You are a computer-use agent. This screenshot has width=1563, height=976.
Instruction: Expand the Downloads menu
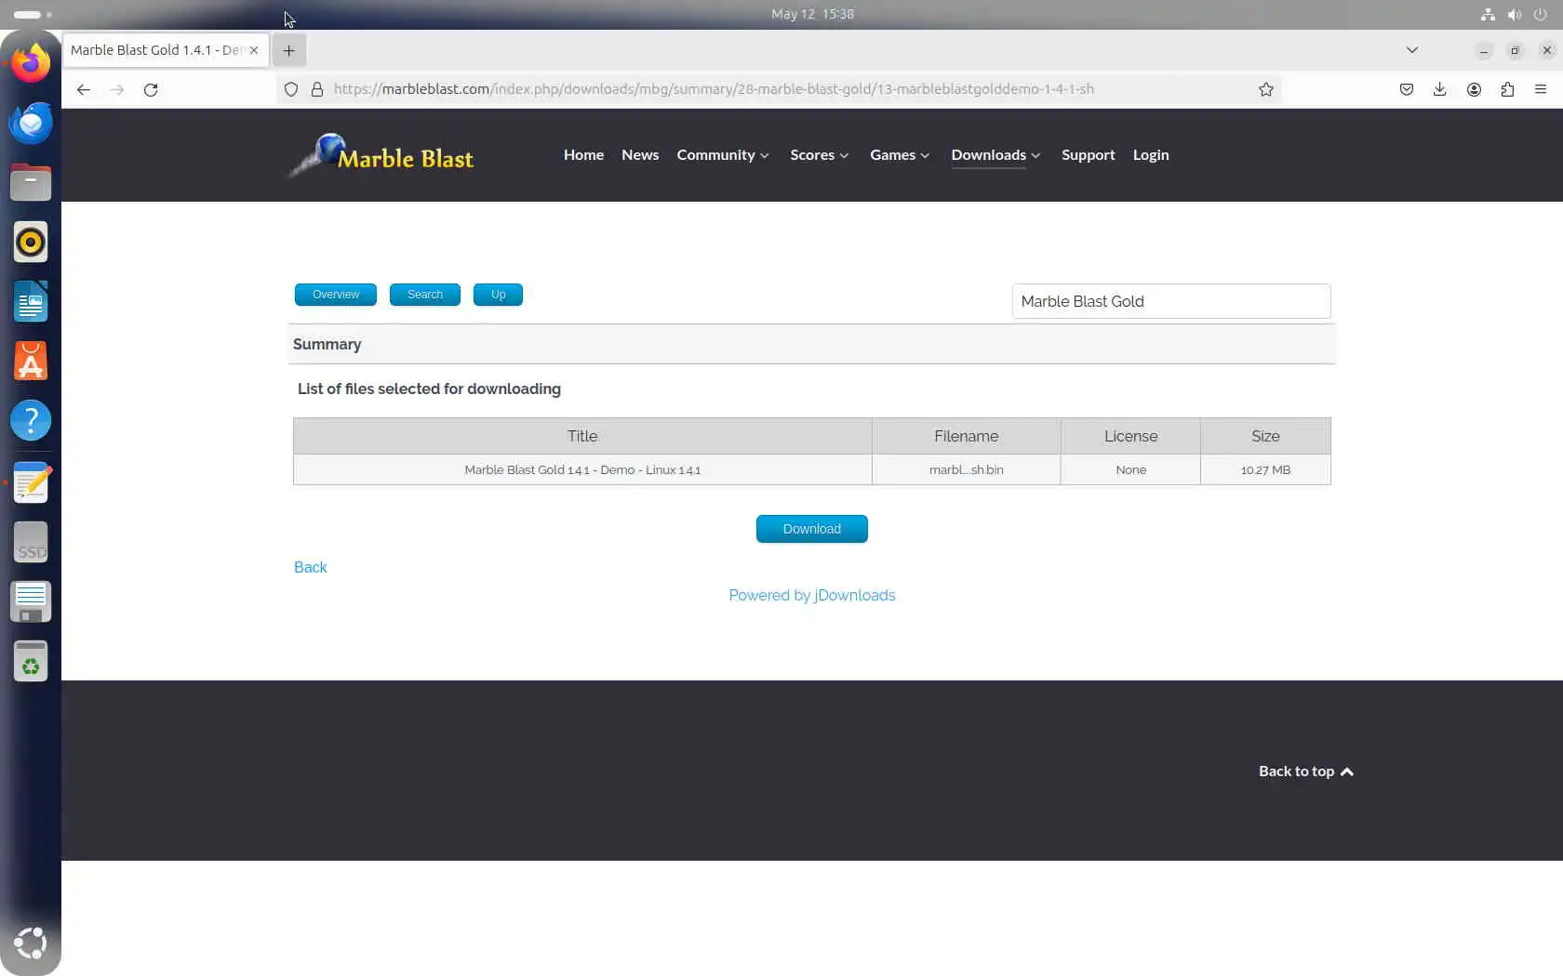coord(995,155)
